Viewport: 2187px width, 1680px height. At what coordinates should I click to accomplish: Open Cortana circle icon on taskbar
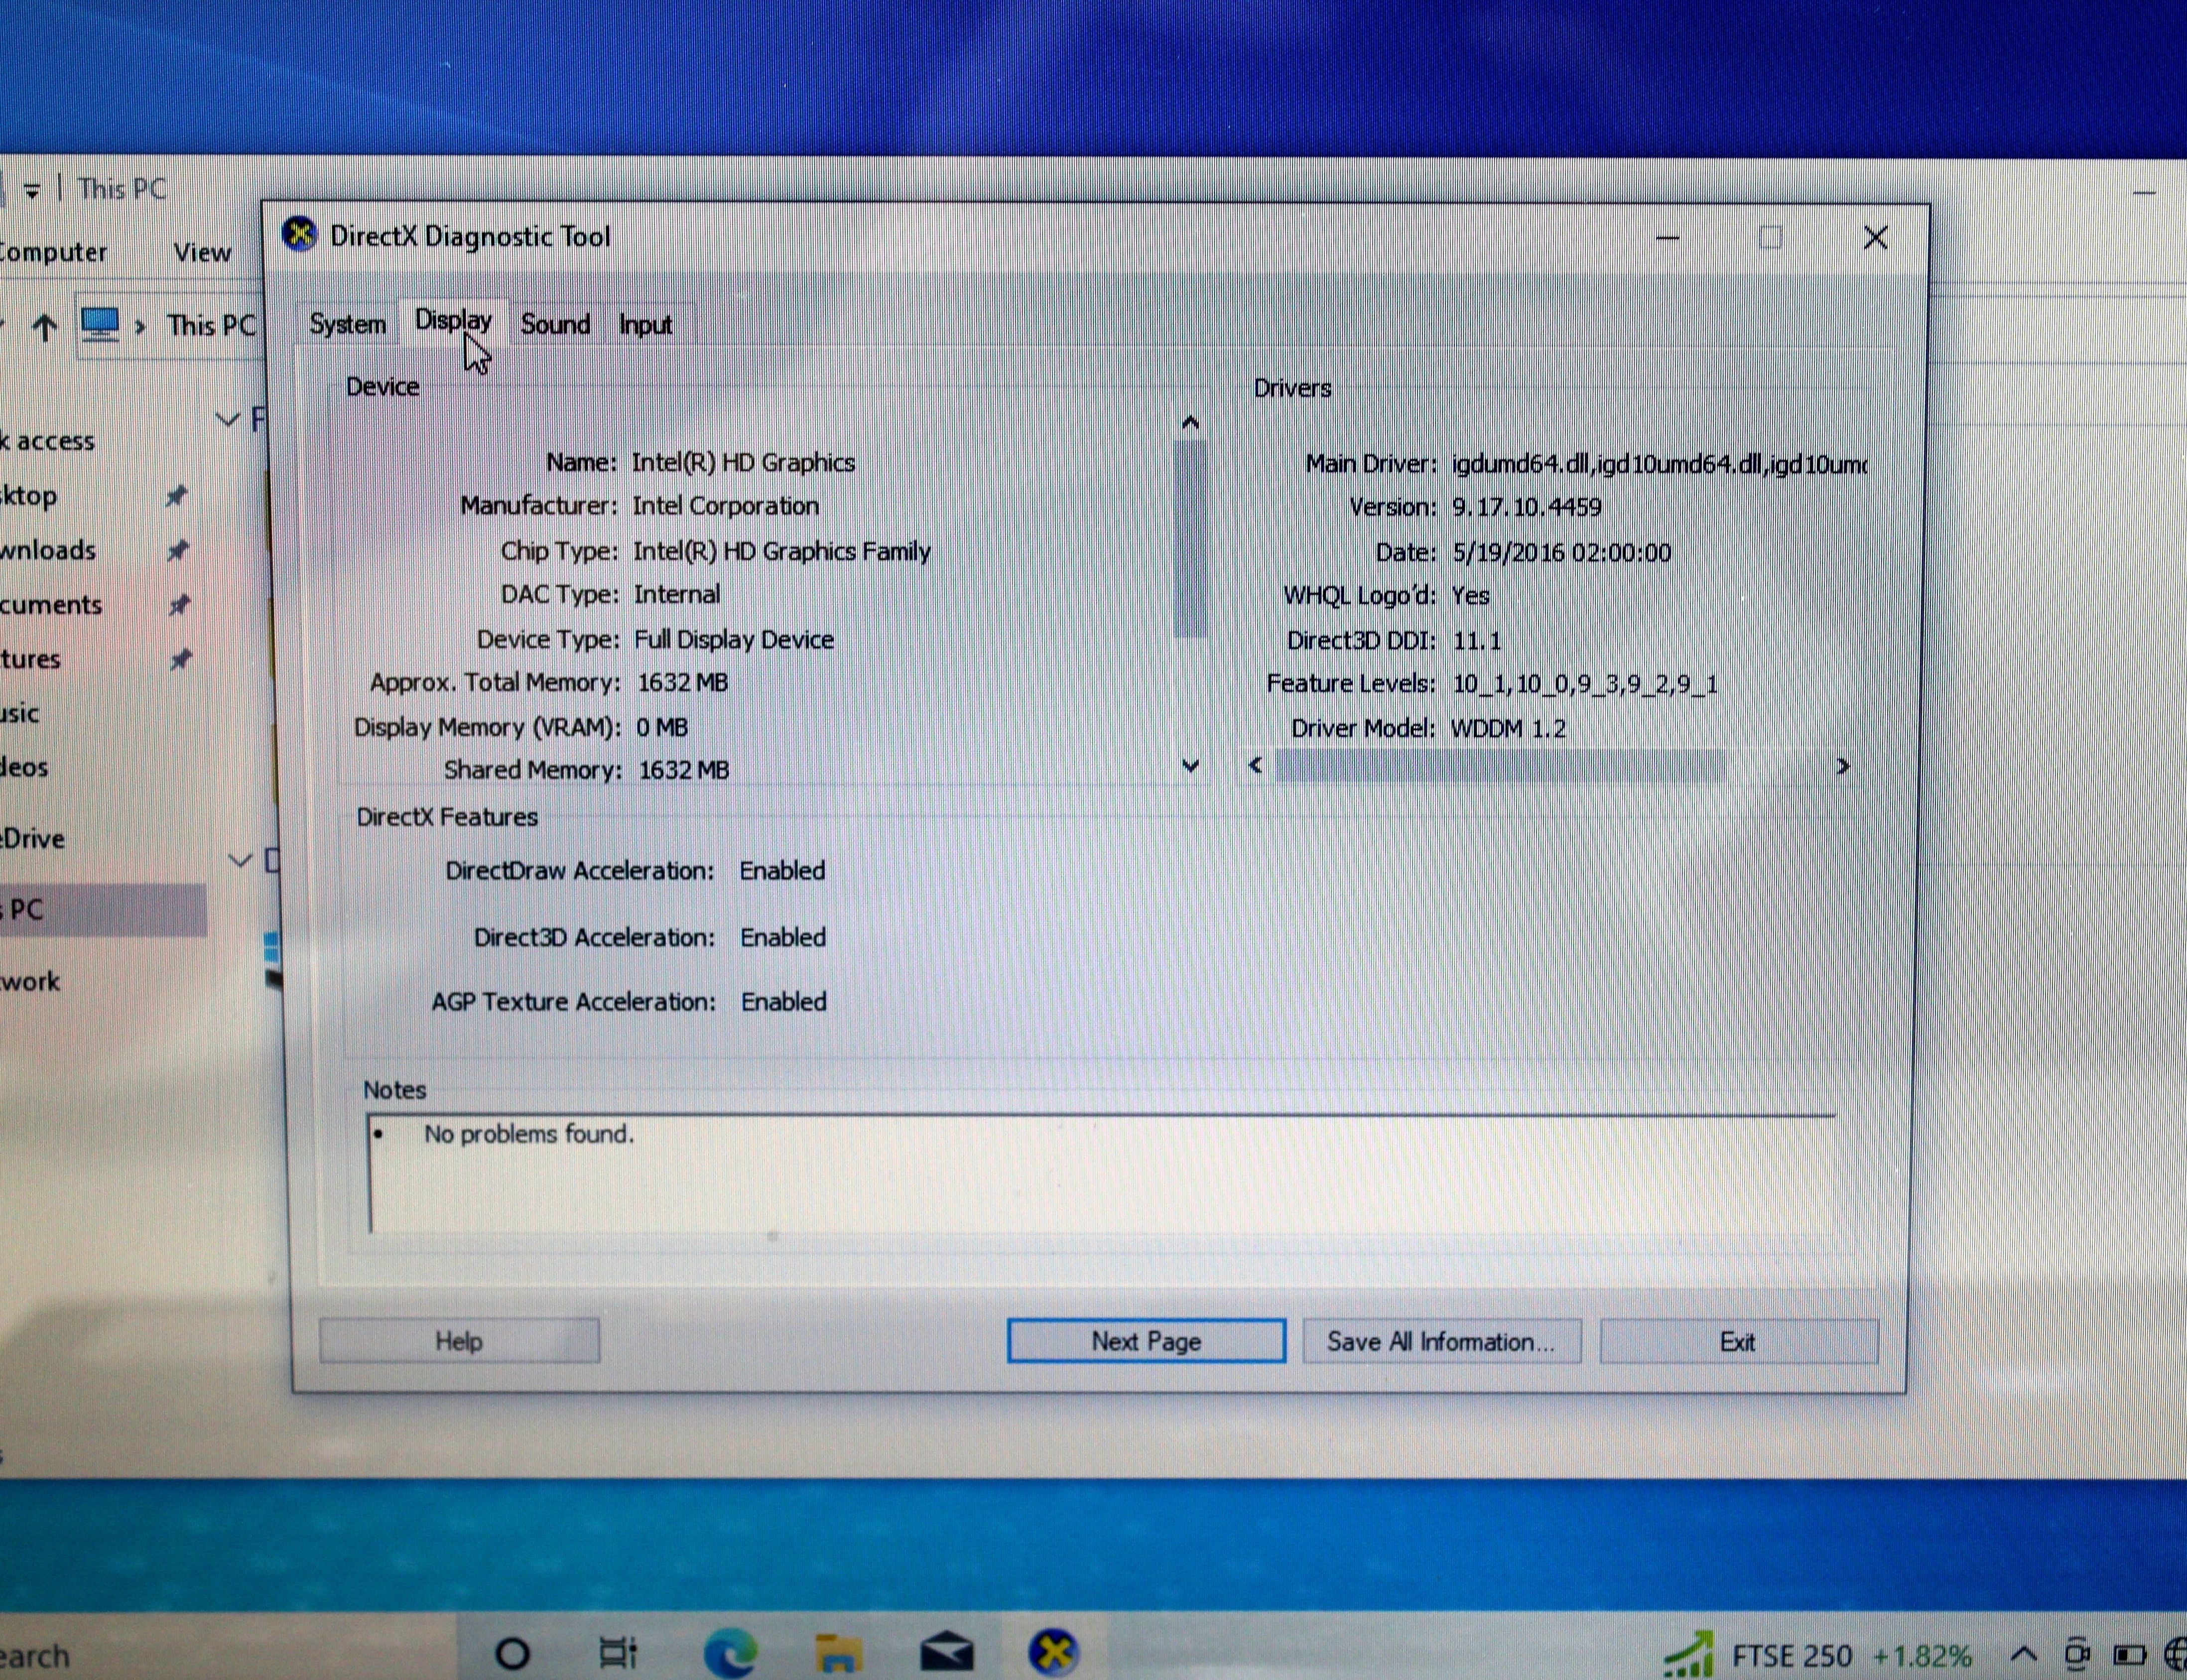[513, 1654]
